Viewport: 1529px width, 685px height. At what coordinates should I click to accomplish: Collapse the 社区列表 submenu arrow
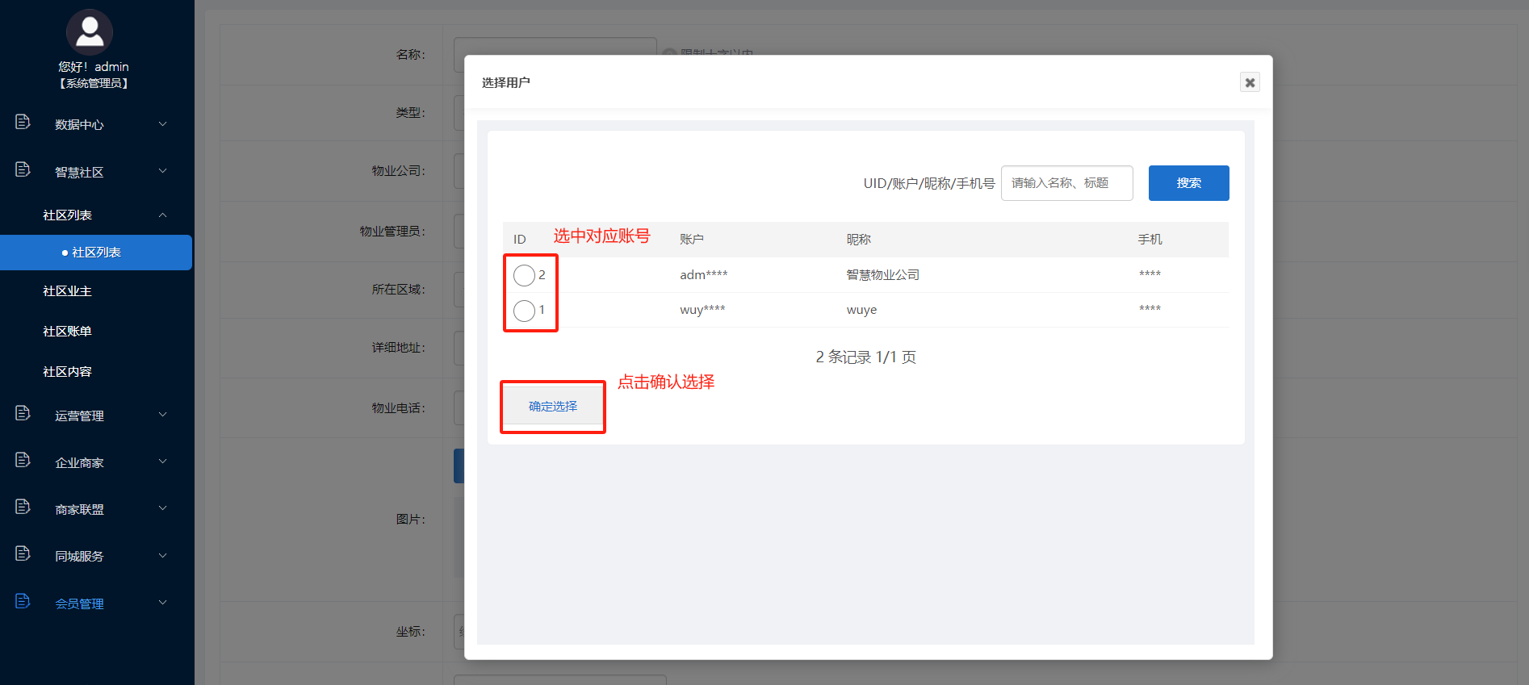click(x=162, y=215)
